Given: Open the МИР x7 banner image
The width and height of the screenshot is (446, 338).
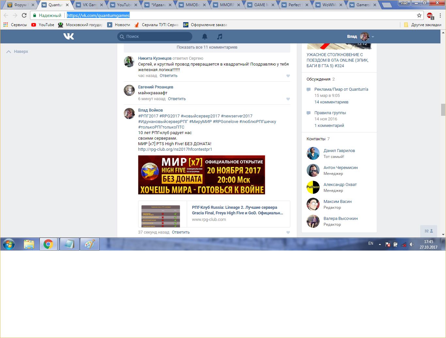Looking at the screenshot, I should click(201, 175).
